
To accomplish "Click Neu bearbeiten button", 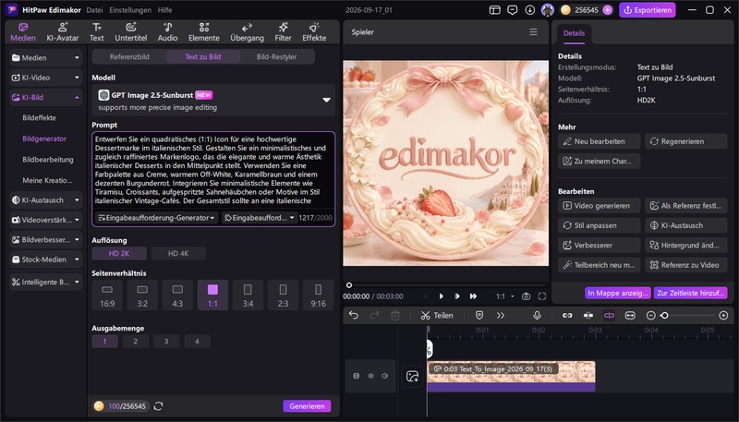I will click(599, 141).
